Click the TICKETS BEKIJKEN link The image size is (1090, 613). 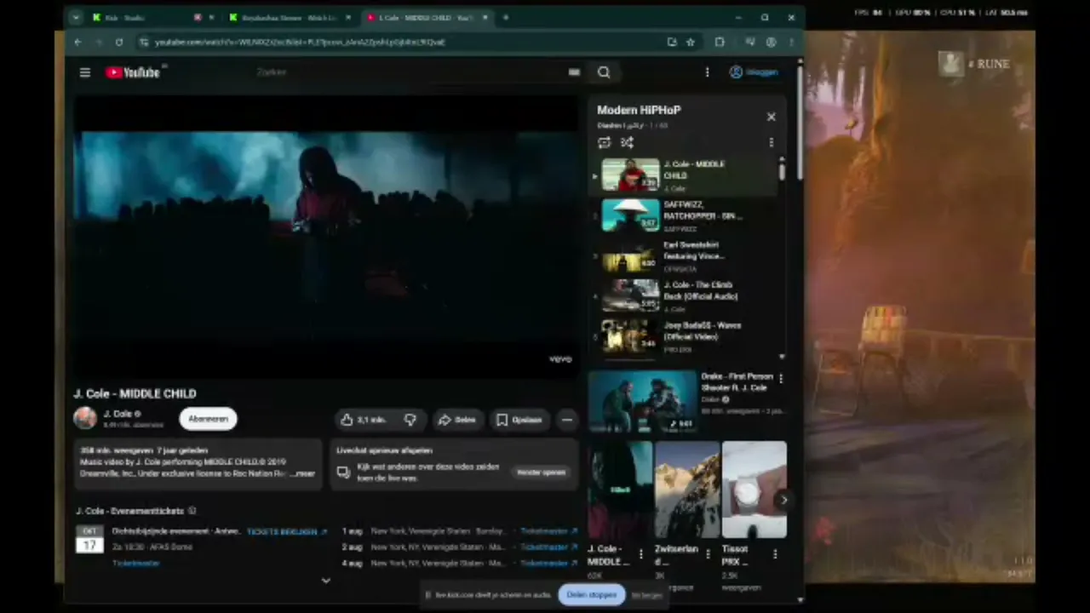point(287,531)
